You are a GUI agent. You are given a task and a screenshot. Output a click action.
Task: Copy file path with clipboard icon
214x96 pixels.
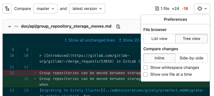coord(118,26)
